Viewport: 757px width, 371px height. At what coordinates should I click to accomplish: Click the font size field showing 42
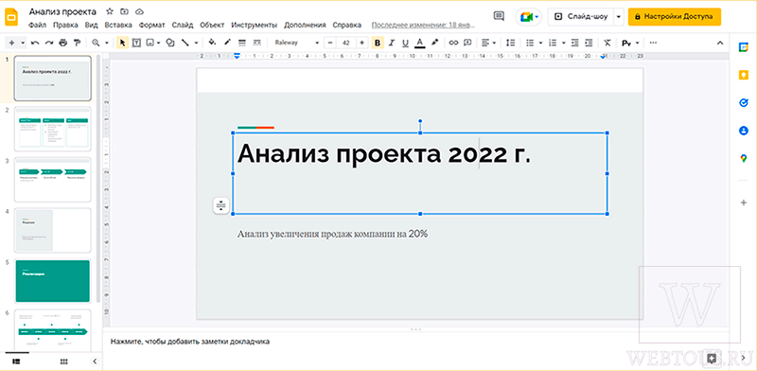coord(345,43)
